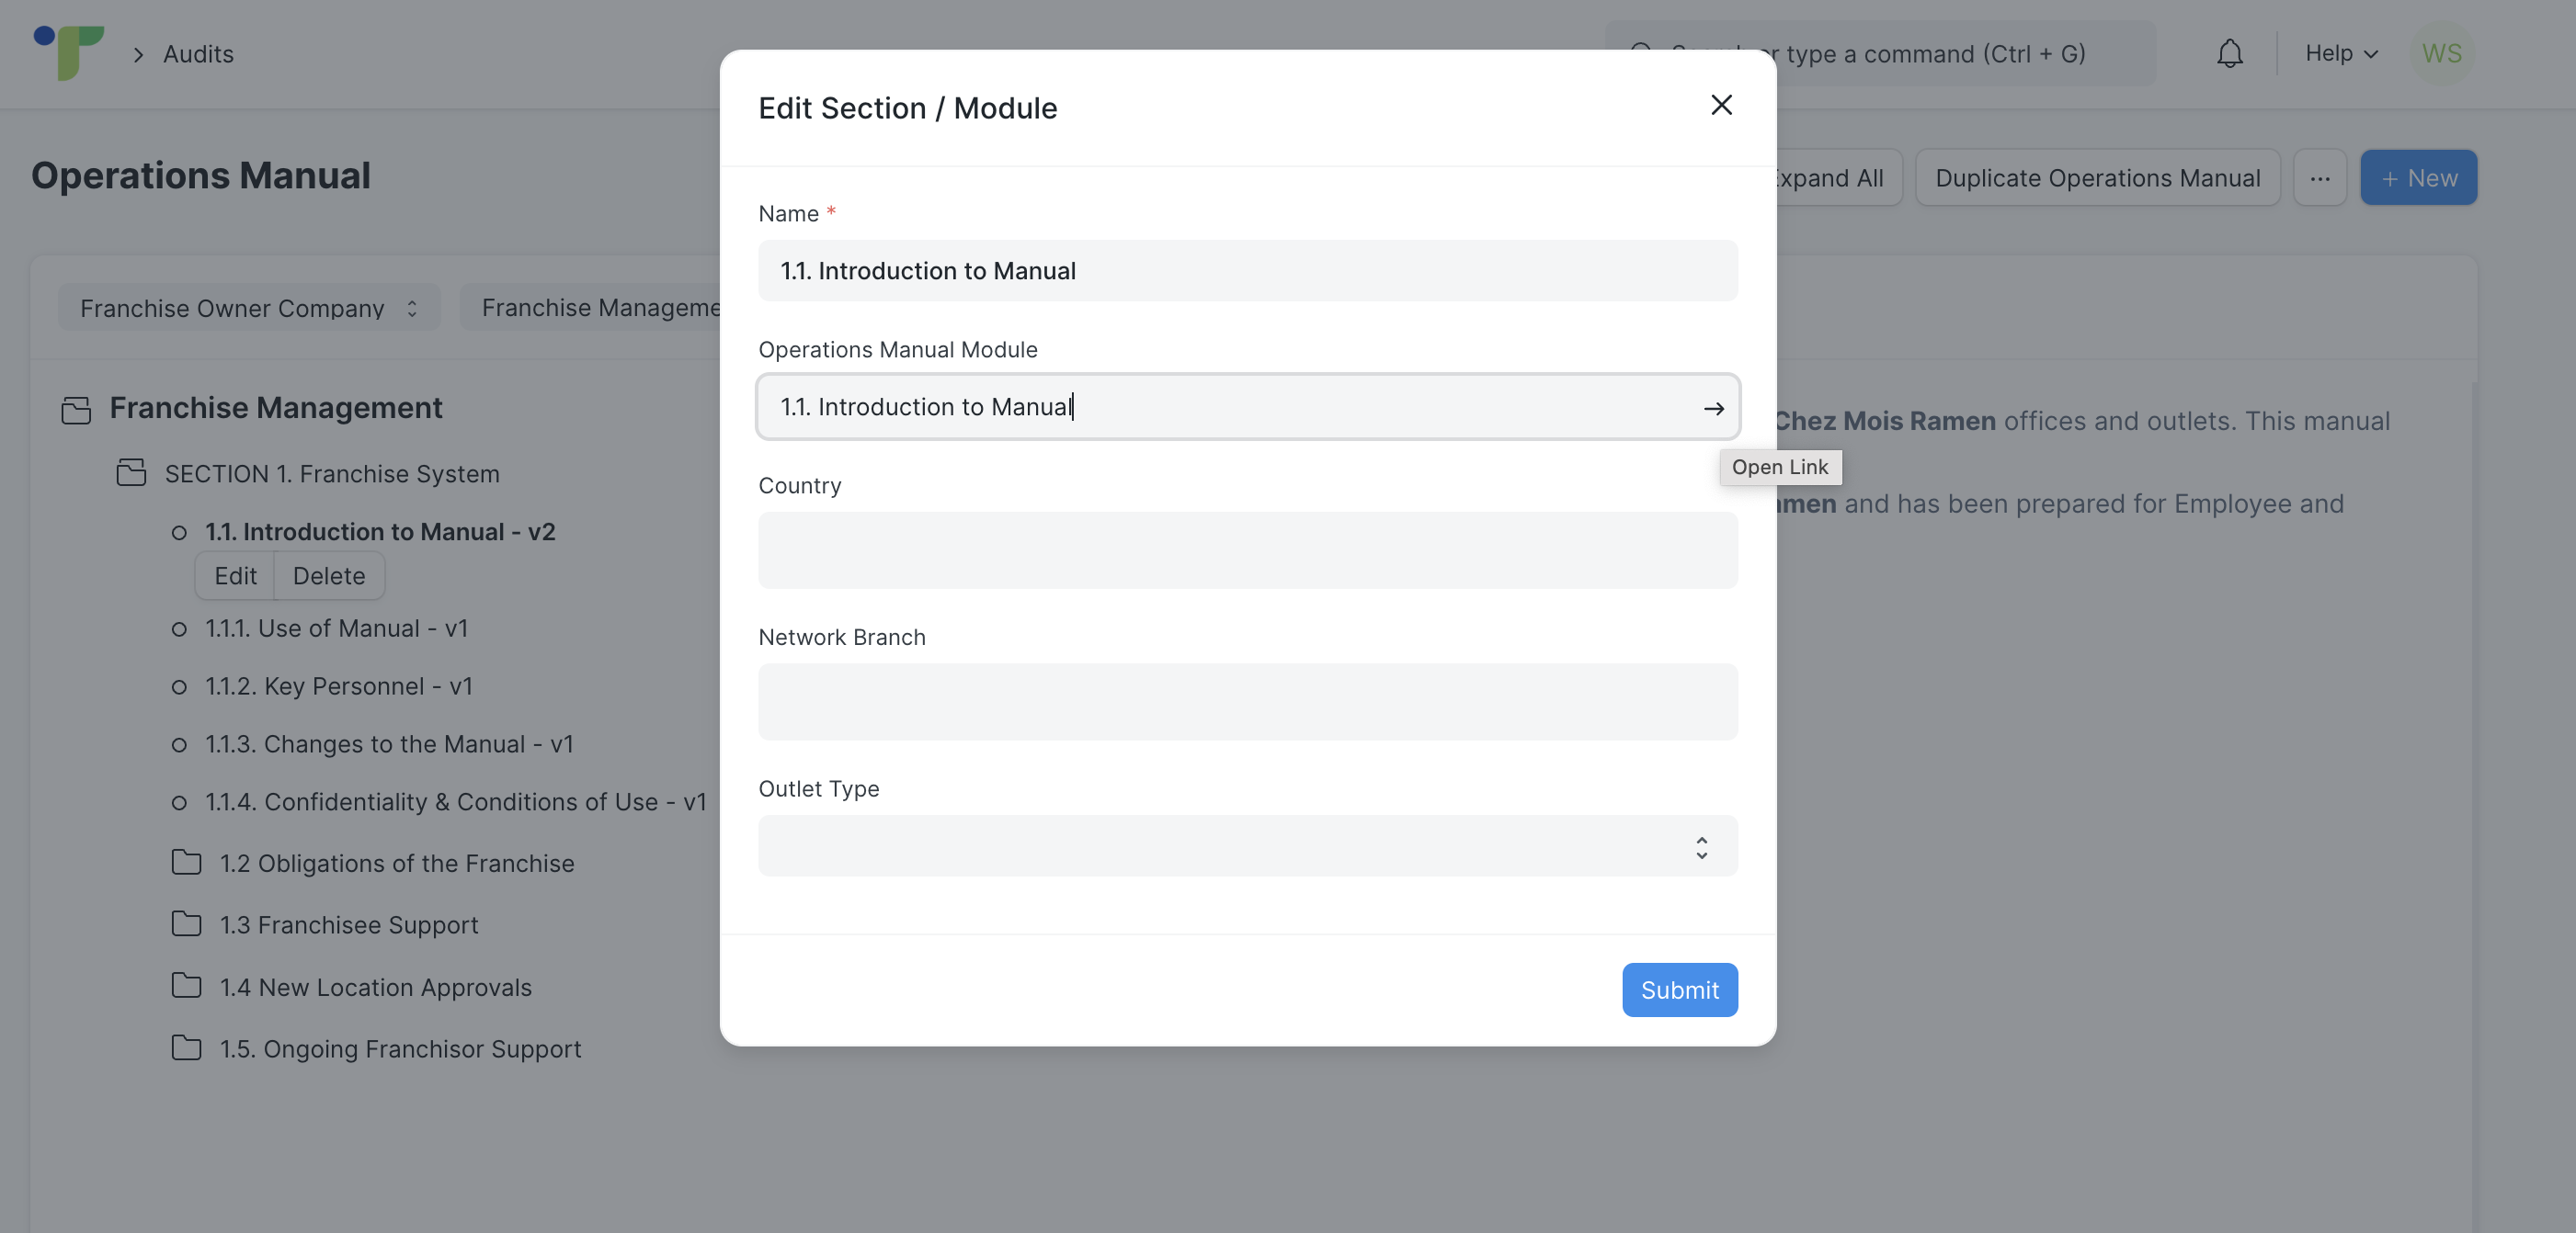Screen dimensions: 2576x1233
Task: Open the Help menu
Action: (x=2340, y=54)
